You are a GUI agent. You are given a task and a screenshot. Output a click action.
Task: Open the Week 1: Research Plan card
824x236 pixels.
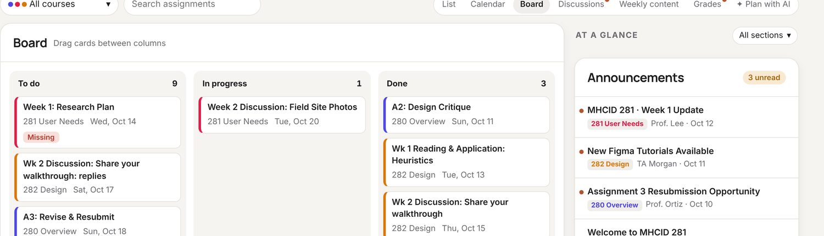click(x=98, y=122)
